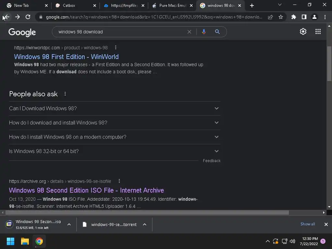Click Show all downloads
The height and width of the screenshot is (249, 332).
[308, 224]
